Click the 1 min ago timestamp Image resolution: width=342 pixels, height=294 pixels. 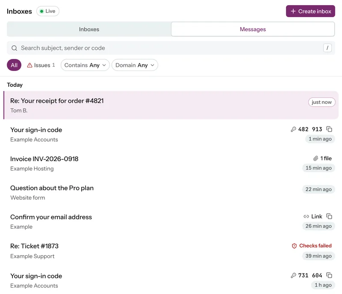point(320,139)
